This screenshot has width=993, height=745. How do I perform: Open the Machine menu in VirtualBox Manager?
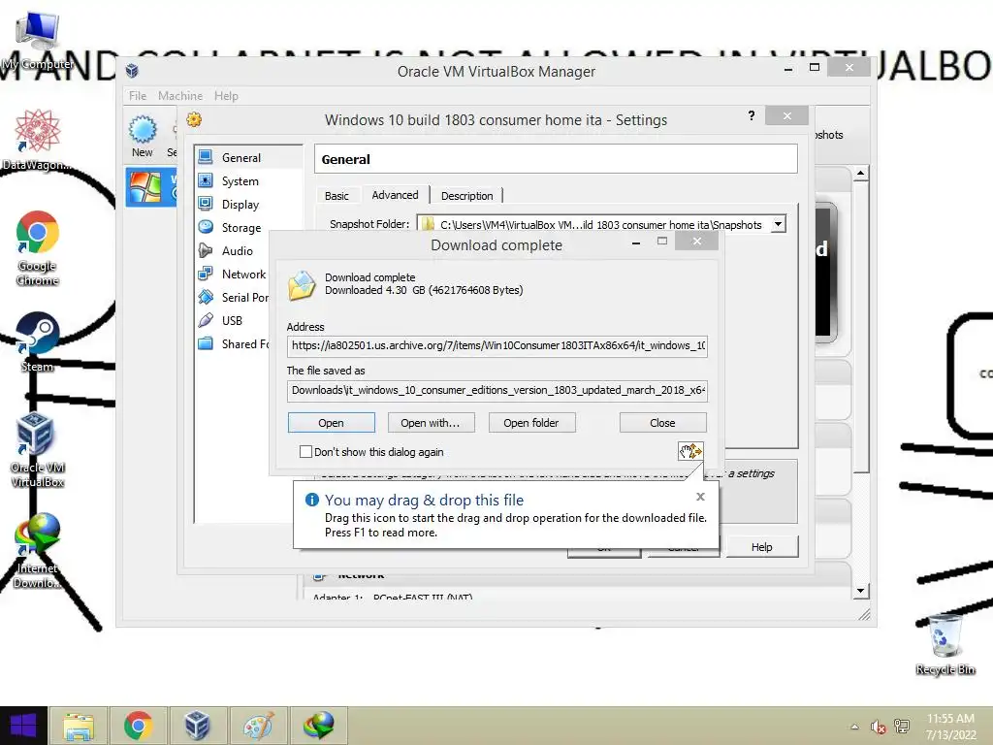[180, 96]
